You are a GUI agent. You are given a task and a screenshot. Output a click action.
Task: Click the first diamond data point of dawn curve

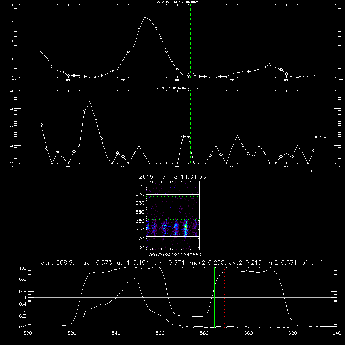(x=41, y=52)
